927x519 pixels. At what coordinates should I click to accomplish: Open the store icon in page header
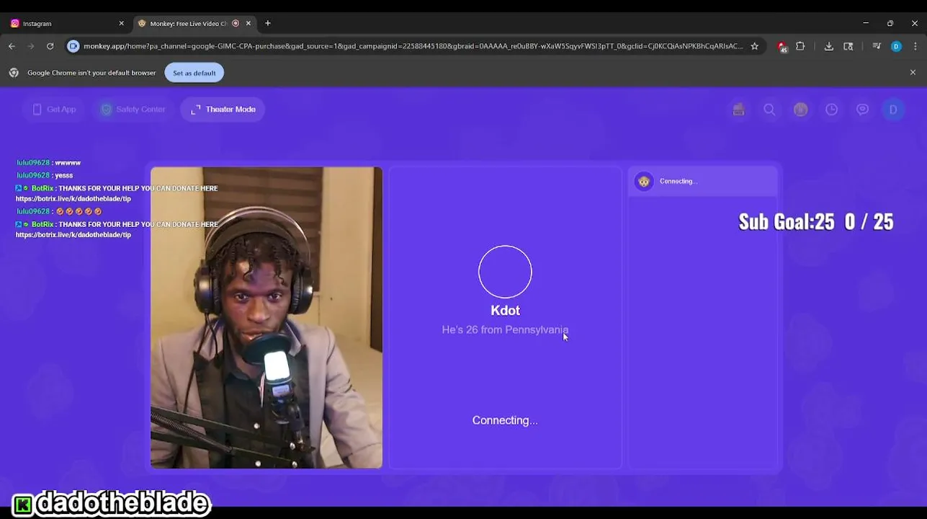tap(738, 110)
